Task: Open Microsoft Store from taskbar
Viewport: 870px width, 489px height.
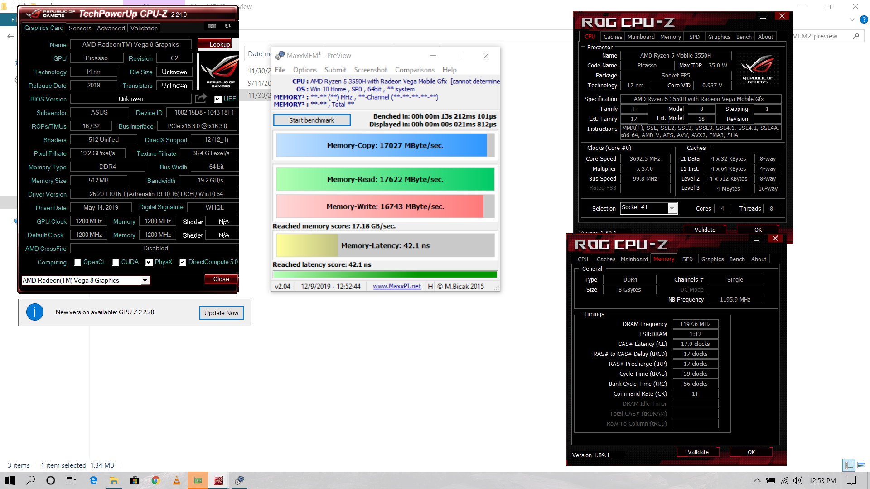Action: (135, 480)
